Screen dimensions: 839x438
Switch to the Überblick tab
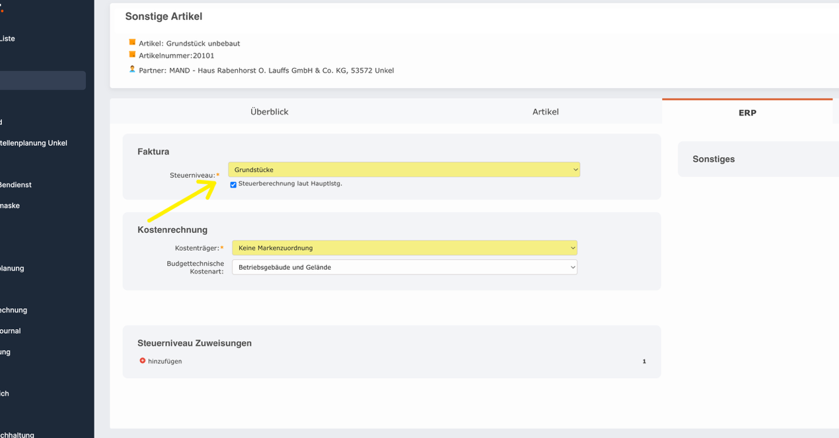coord(269,111)
